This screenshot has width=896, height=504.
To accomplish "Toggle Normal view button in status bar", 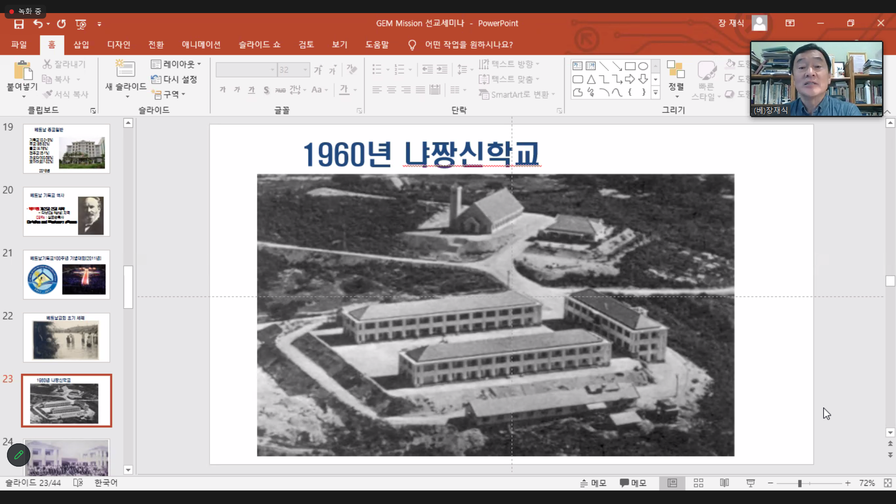I will point(672,483).
